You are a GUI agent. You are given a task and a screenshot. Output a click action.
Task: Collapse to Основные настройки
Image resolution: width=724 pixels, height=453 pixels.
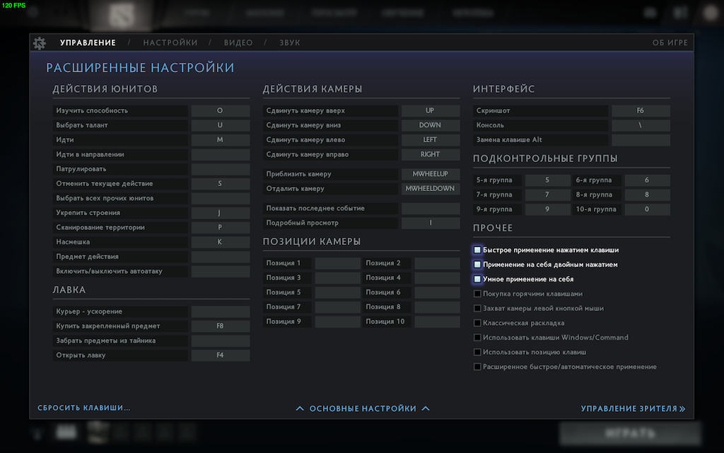click(362, 408)
